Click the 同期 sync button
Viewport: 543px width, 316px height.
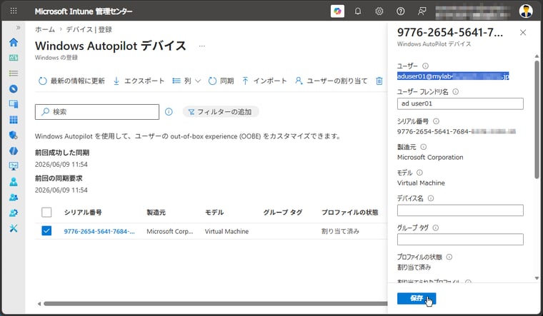(221, 81)
